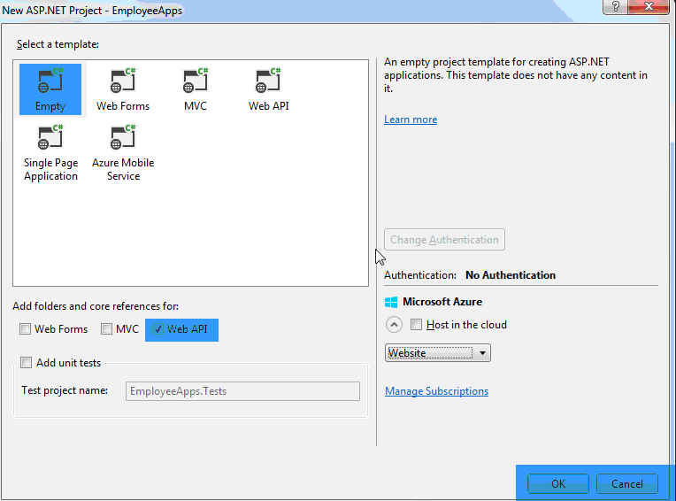Pick the Web API template icon
The height and width of the screenshot is (501, 676).
268,81
